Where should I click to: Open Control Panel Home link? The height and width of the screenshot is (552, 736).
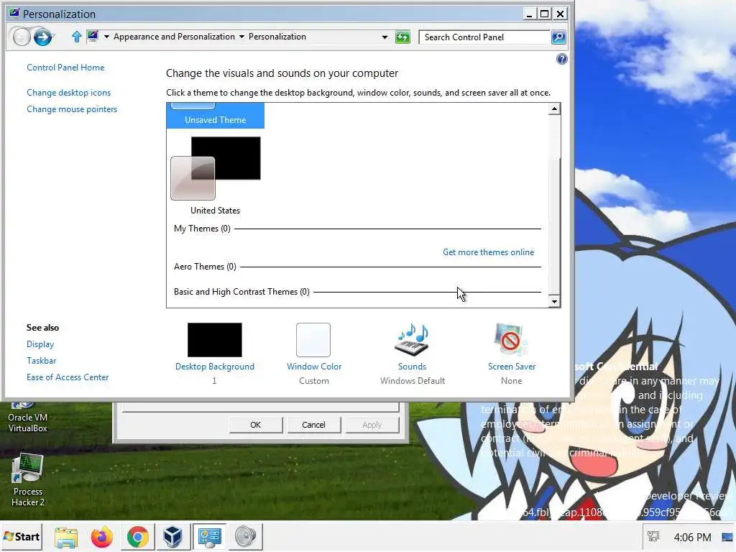(x=65, y=68)
